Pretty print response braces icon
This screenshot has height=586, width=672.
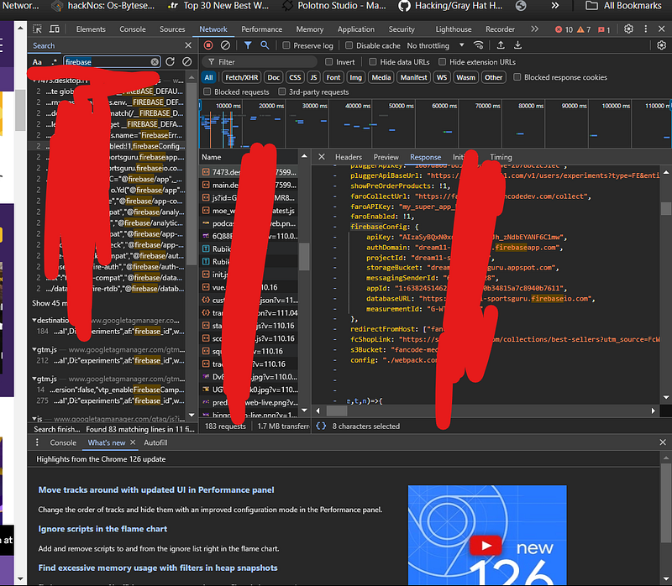coord(321,426)
